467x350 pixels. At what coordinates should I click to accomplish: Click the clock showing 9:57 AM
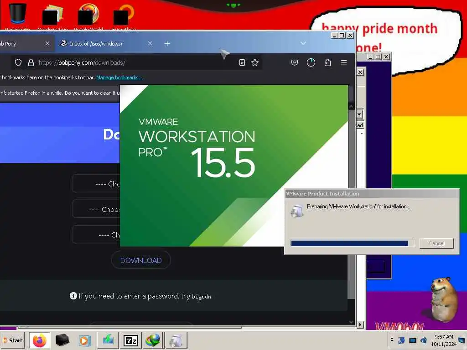pyautogui.click(x=444, y=340)
